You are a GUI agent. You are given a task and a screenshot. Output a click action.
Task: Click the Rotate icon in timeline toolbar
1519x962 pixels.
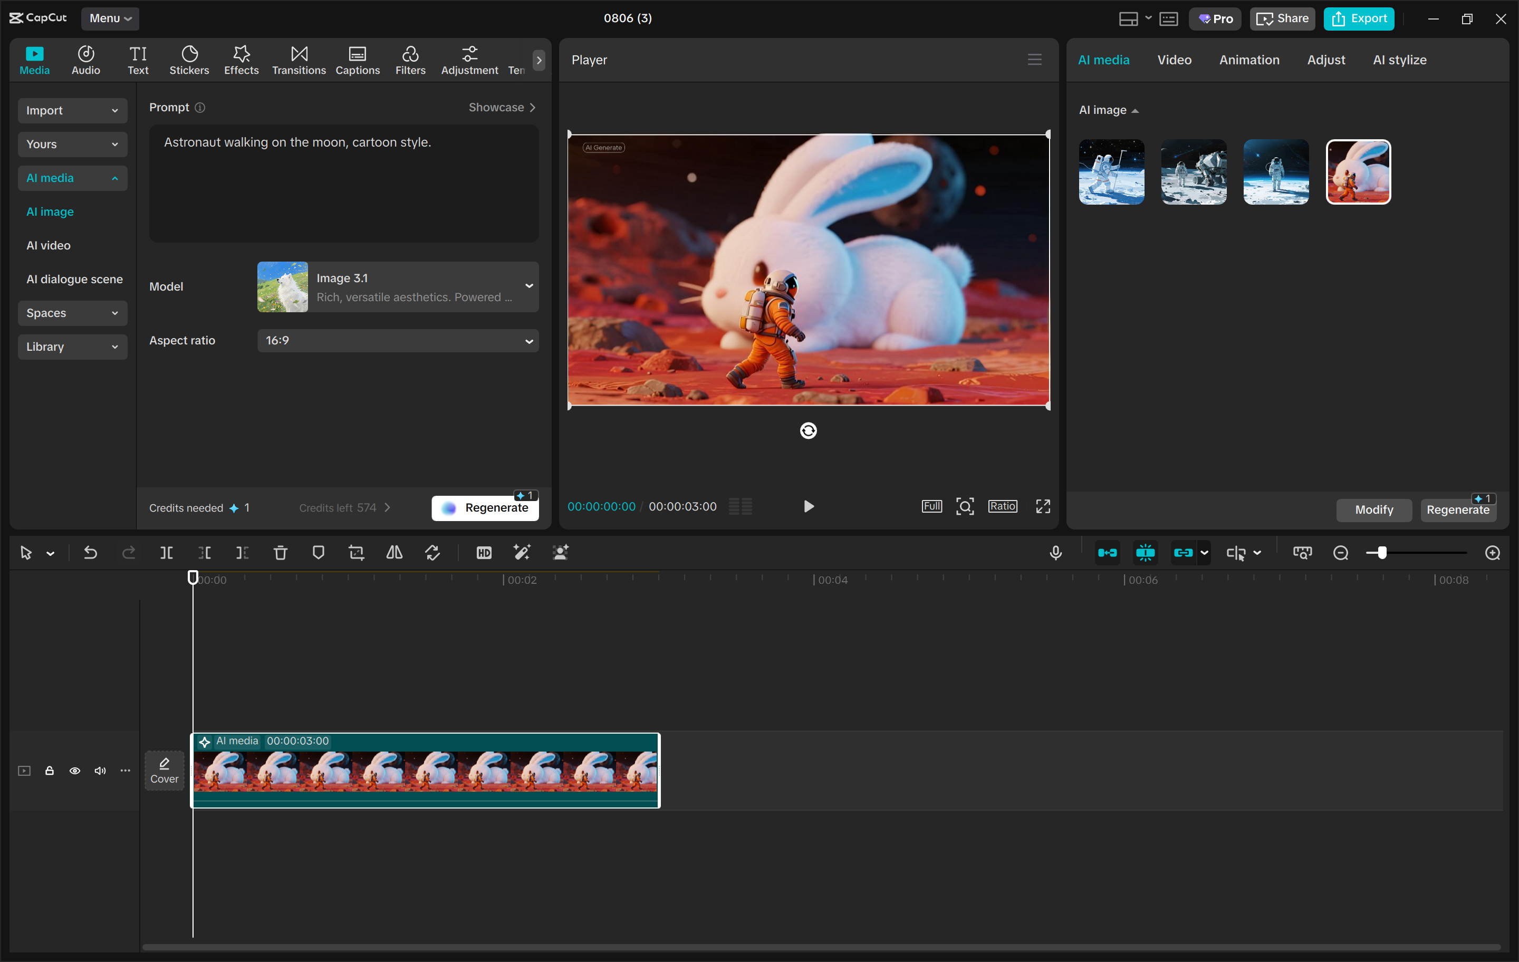pos(432,553)
